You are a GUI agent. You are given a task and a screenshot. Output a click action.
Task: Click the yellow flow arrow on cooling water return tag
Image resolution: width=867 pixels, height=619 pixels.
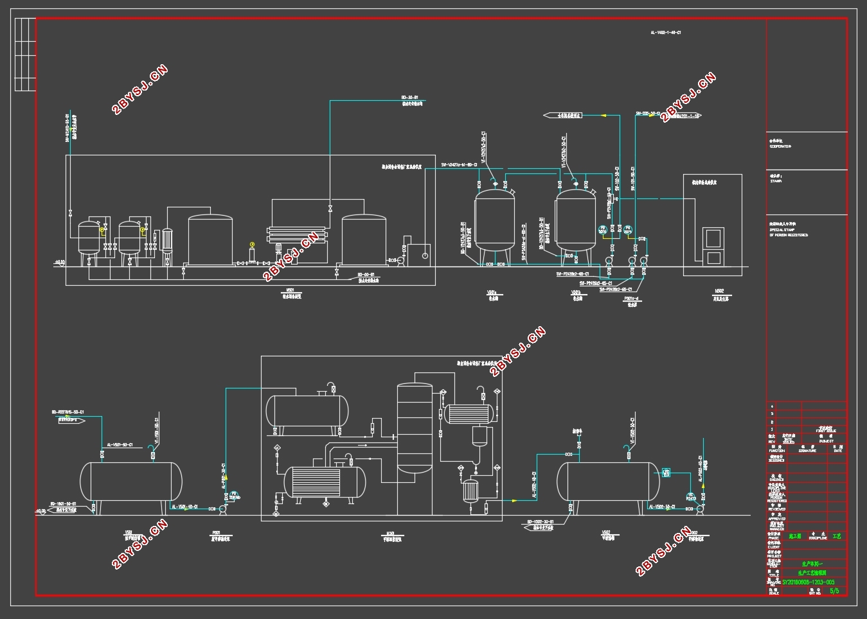pos(603,116)
